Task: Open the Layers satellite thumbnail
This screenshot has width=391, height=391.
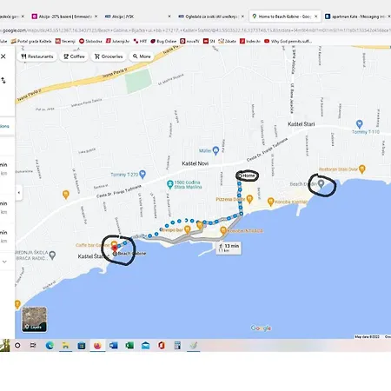Action: coord(34,319)
